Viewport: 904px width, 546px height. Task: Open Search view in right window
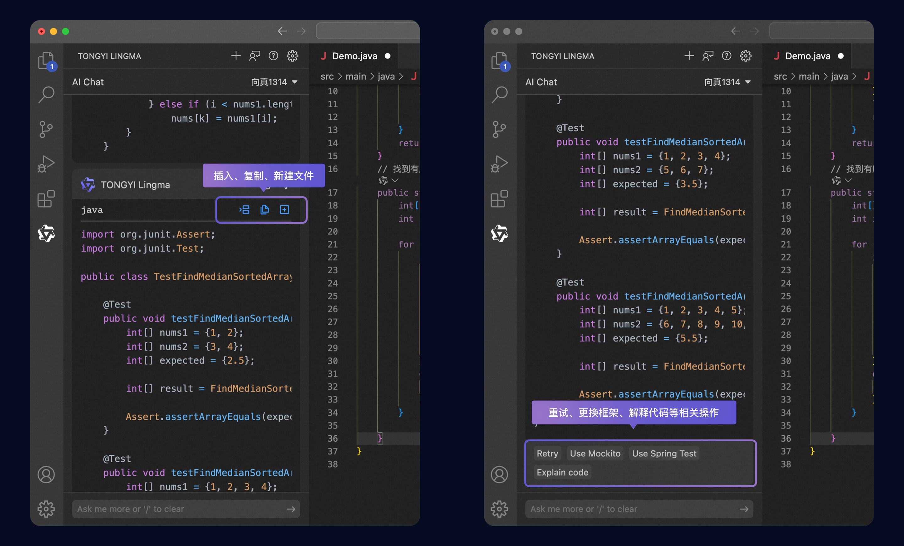pyautogui.click(x=499, y=95)
